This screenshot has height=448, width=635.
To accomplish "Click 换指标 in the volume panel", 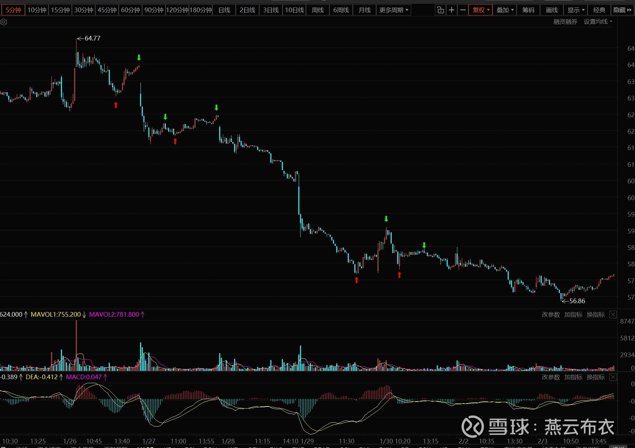I will [595, 315].
